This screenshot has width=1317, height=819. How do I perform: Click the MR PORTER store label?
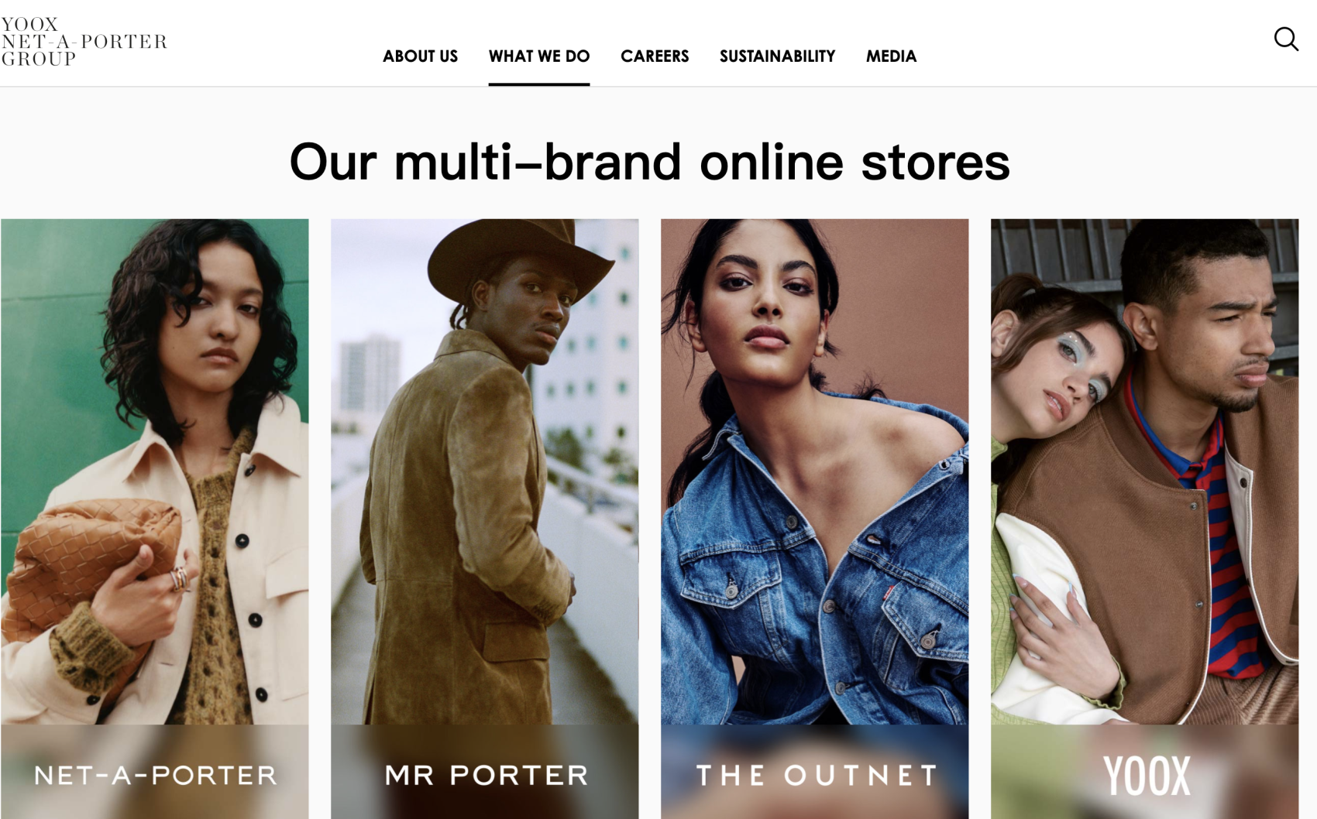click(x=486, y=775)
